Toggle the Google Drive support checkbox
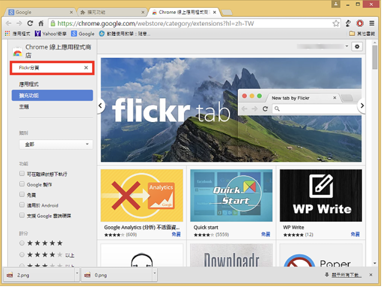 click(x=22, y=215)
